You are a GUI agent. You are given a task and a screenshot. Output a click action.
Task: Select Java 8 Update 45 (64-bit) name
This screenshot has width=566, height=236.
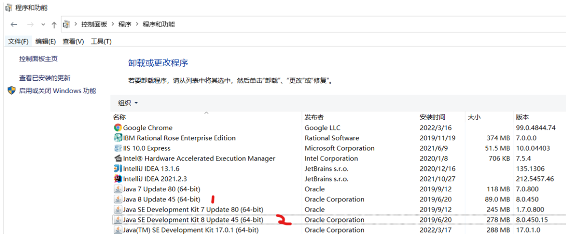tap(162, 199)
